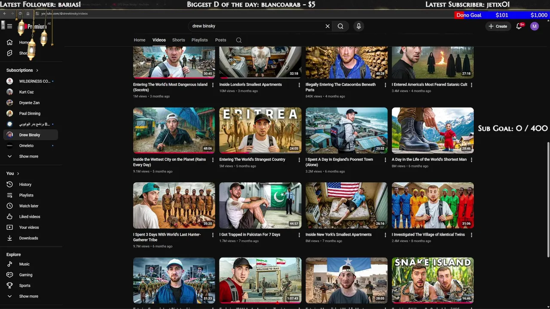Open the Subscriptions section chevron
This screenshot has width=550, height=309.
tap(37, 70)
